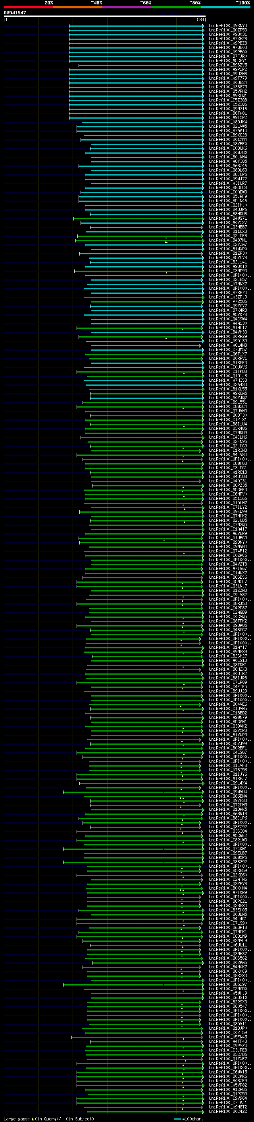Select the UniRef100_Q0DES4 label
This screenshot has width=254, height=1122.
pos(228,82)
